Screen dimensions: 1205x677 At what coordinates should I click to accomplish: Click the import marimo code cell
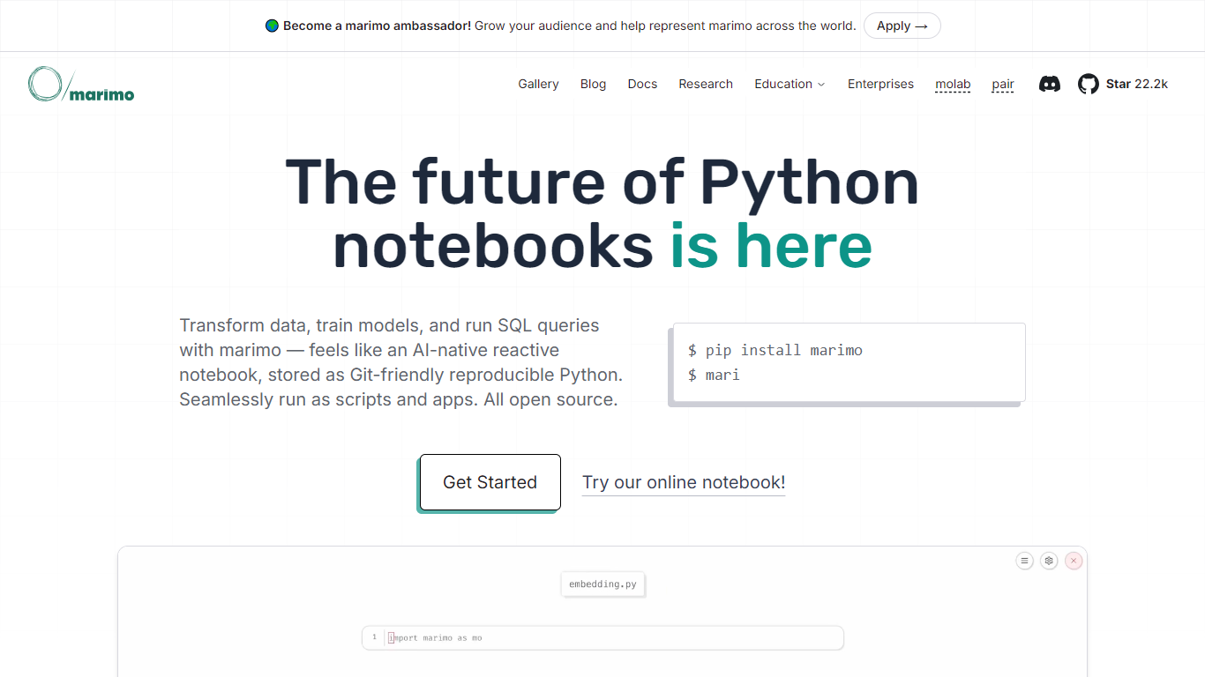[x=602, y=637]
